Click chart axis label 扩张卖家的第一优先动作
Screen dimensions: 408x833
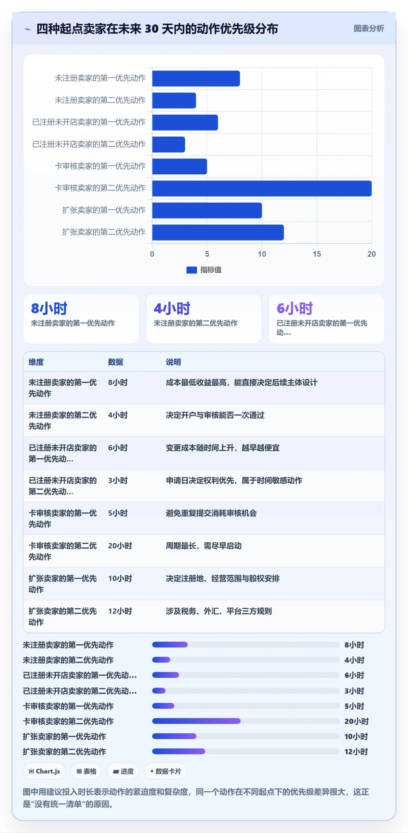click(x=104, y=210)
